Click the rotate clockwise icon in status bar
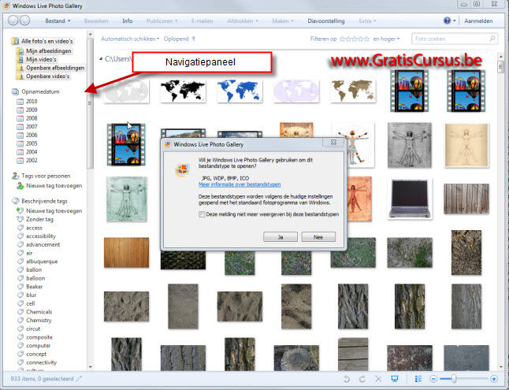509x390 pixels. [362, 379]
